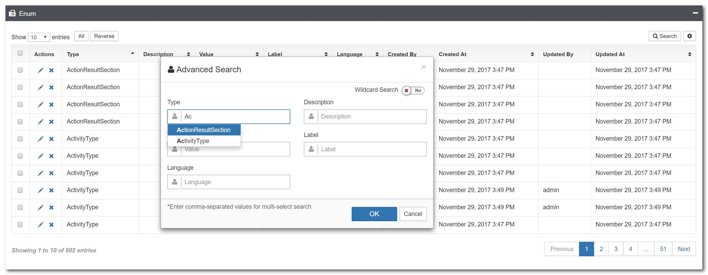Delete the first ActionResultSection row
This screenshot has height=275, width=708.
coord(52,70)
